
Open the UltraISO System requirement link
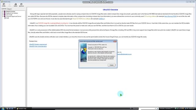(x=38, y=44)
